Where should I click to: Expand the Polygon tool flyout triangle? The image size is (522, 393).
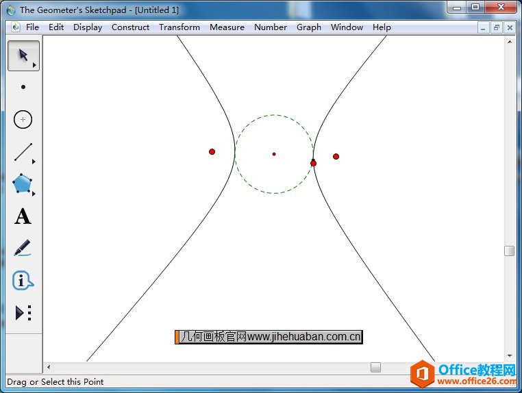coord(34,194)
